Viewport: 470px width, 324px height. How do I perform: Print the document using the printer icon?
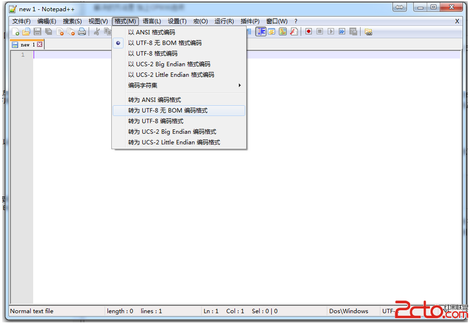coord(82,32)
